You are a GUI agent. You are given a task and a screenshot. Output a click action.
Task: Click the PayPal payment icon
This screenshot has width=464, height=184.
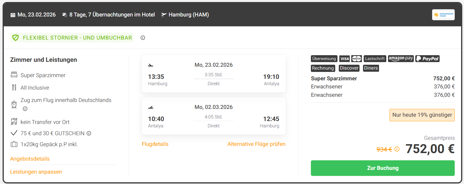pyautogui.click(x=427, y=59)
